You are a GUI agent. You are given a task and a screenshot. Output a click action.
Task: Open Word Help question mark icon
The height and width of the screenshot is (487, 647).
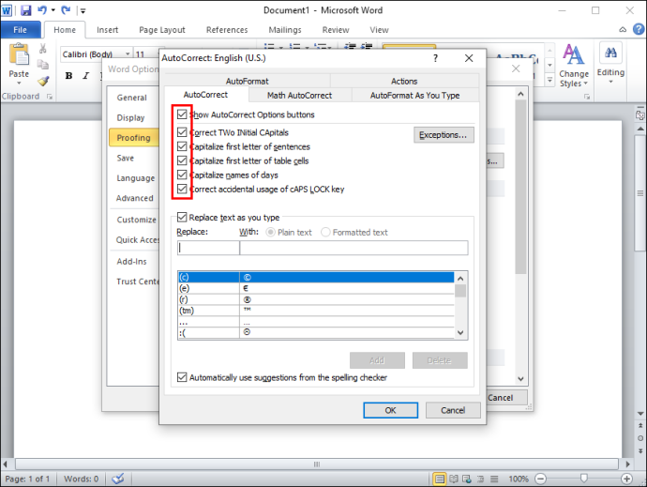(x=639, y=29)
